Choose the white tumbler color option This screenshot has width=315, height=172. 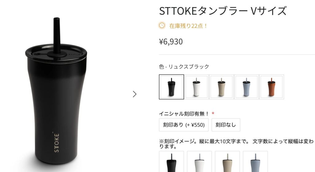click(x=197, y=87)
